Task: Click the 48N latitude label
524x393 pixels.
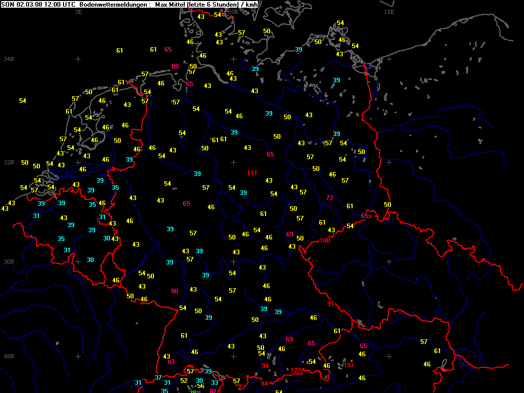Action: 9,356
